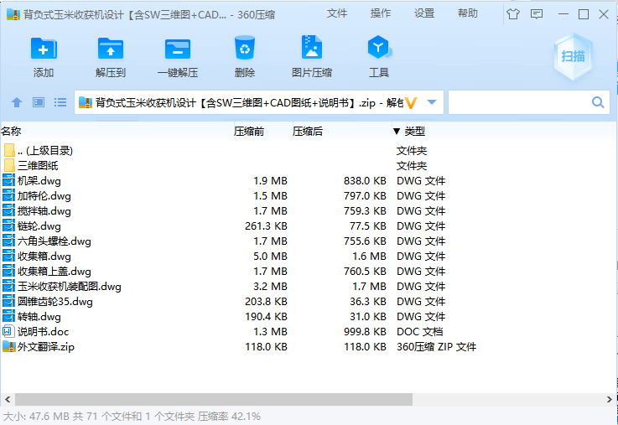Screen dimensions: 618x425
Task: Click the 999.8 KB compressed size cell
Action: (x=365, y=332)
